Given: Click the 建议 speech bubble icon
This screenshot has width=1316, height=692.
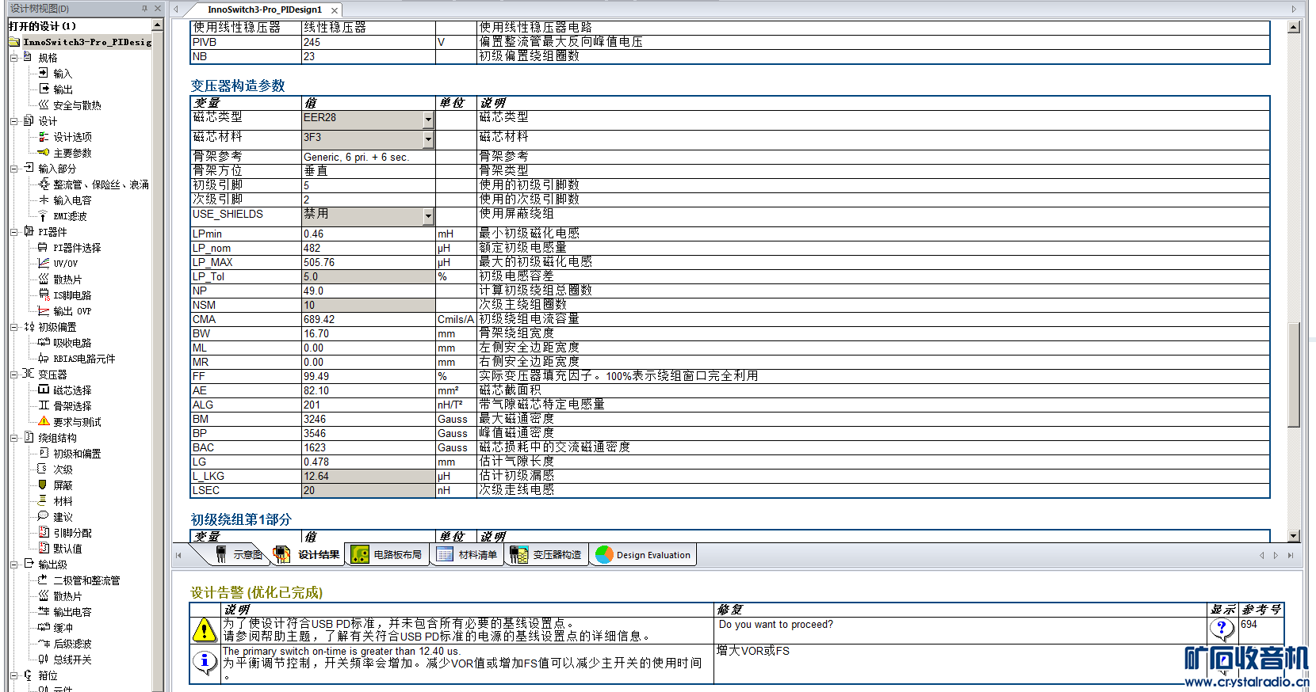Looking at the screenshot, I should [44, 516].
